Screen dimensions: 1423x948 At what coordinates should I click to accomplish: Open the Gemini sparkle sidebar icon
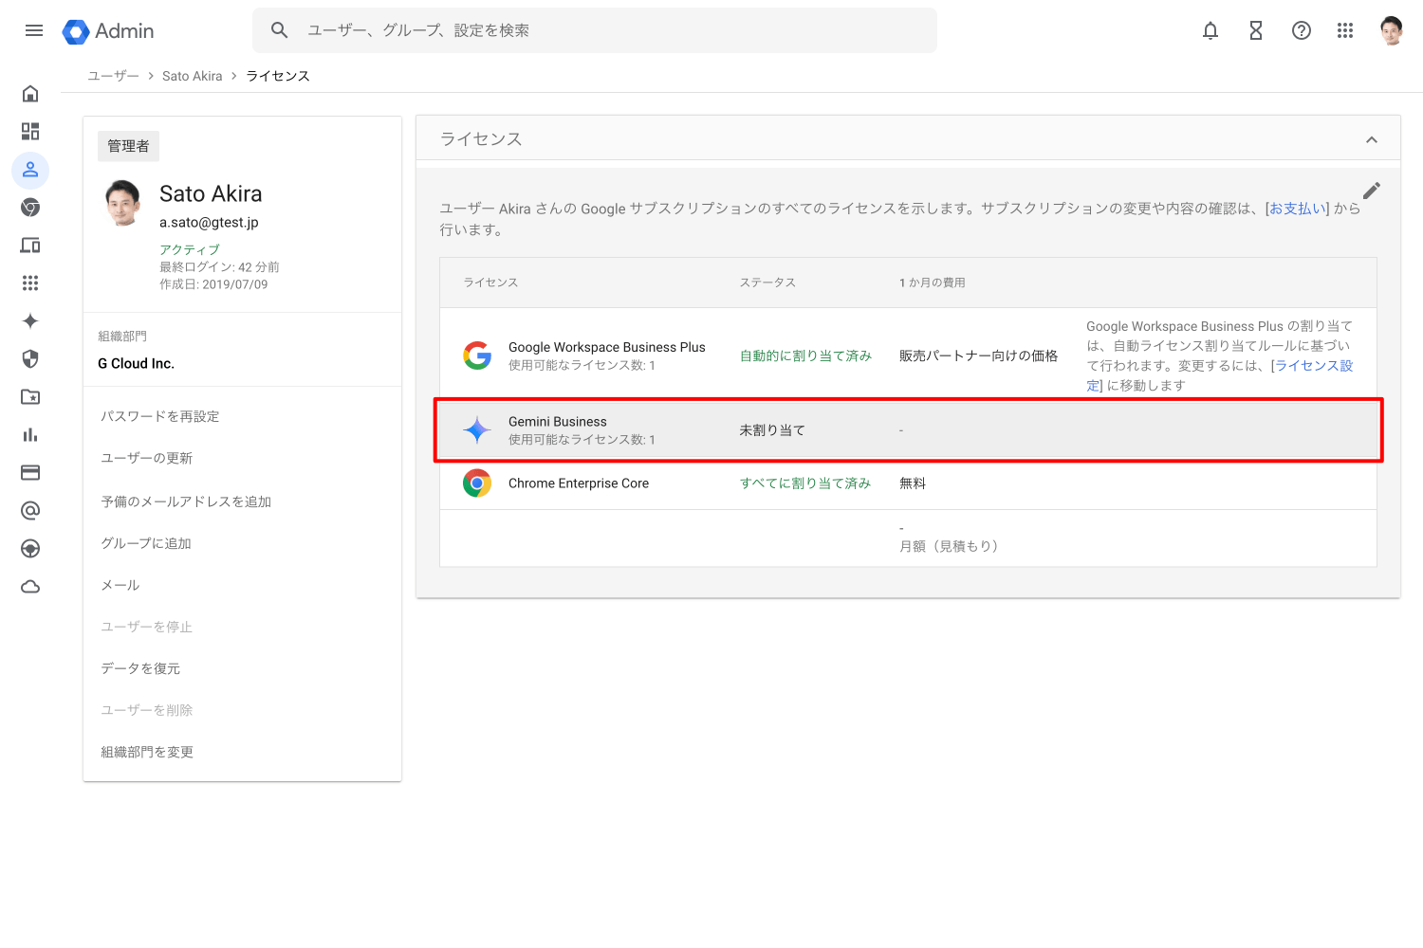pos(30,321)
